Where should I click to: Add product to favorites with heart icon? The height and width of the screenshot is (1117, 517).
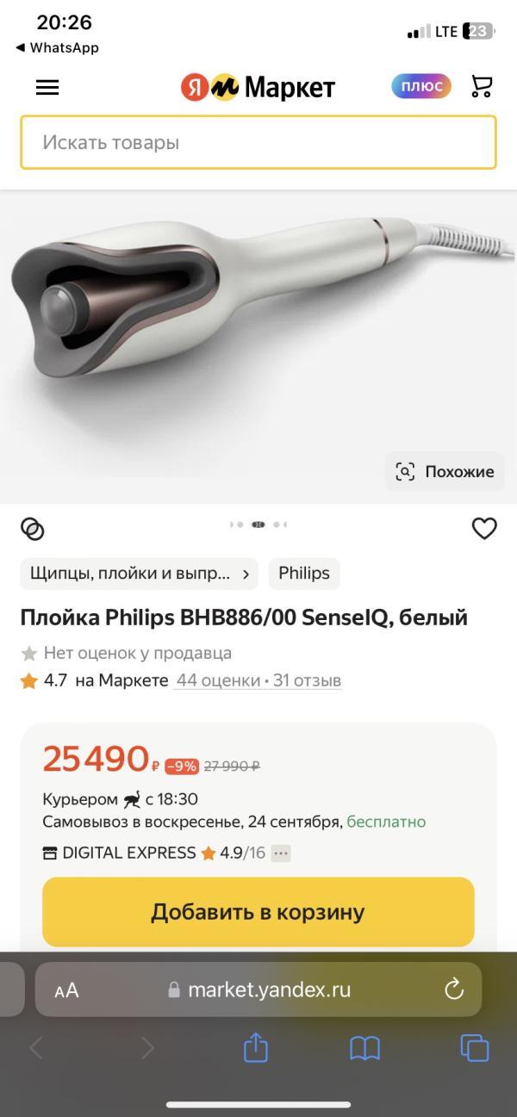point(484,529)
